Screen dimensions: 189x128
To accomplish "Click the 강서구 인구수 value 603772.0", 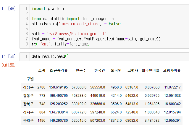I will click(78, 113).
